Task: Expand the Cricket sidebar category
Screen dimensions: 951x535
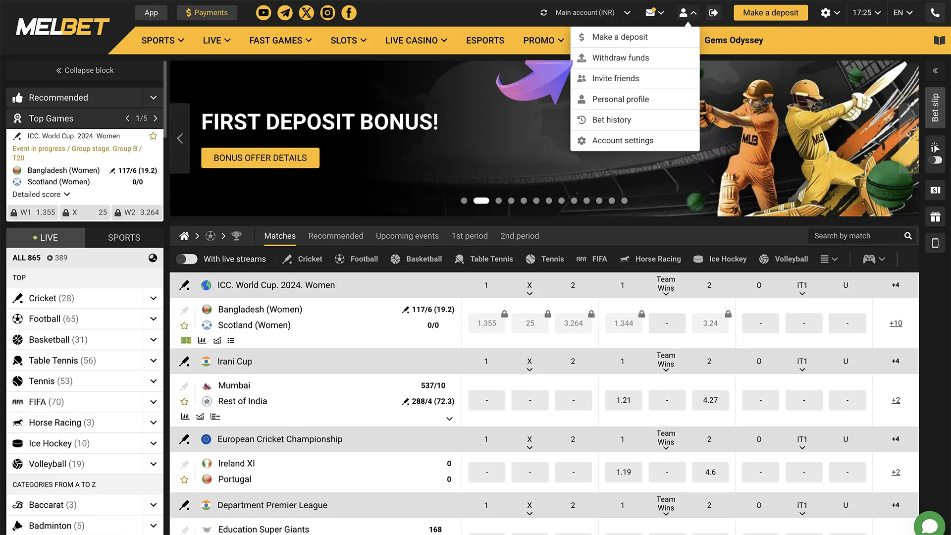Action: (152, 298)
